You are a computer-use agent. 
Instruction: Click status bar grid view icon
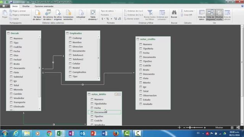pyautogui.click(x=232, y=128)
